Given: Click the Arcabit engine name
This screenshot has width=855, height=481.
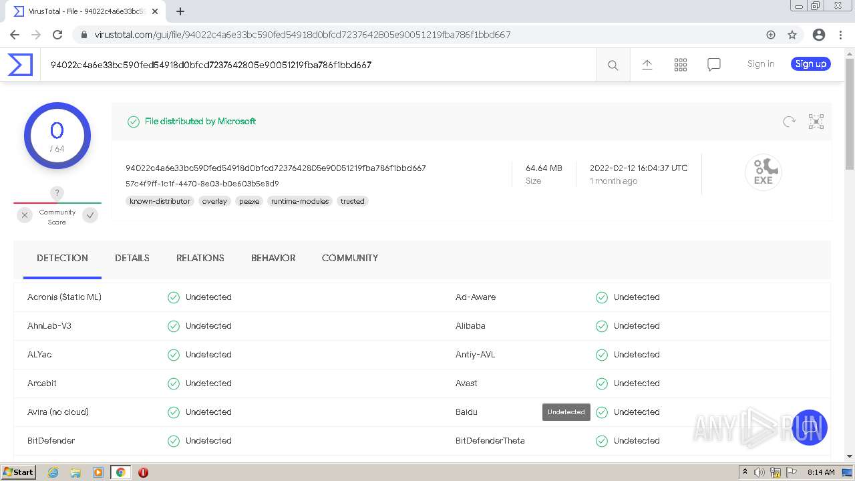Looking at the screenshot, I should click(x=42, y=383).
